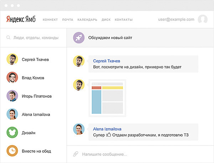Click the paperclip attachment icon
This screenshot has height=163, width=214.
[x=76, y=154]
